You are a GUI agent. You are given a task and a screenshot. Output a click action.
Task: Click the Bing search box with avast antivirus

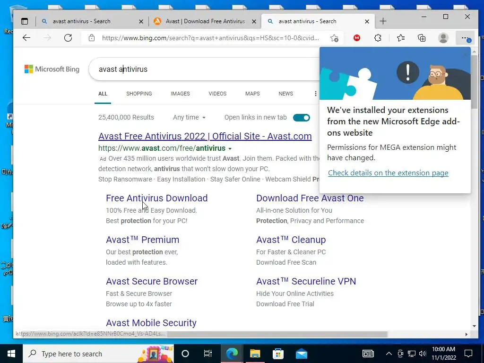coord(204,69)
